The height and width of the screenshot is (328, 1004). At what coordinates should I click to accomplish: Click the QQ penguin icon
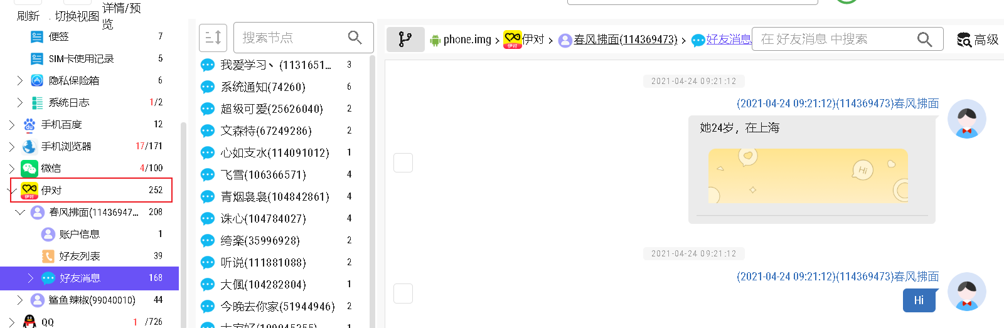pyautogui.click(x=29, y=322)
